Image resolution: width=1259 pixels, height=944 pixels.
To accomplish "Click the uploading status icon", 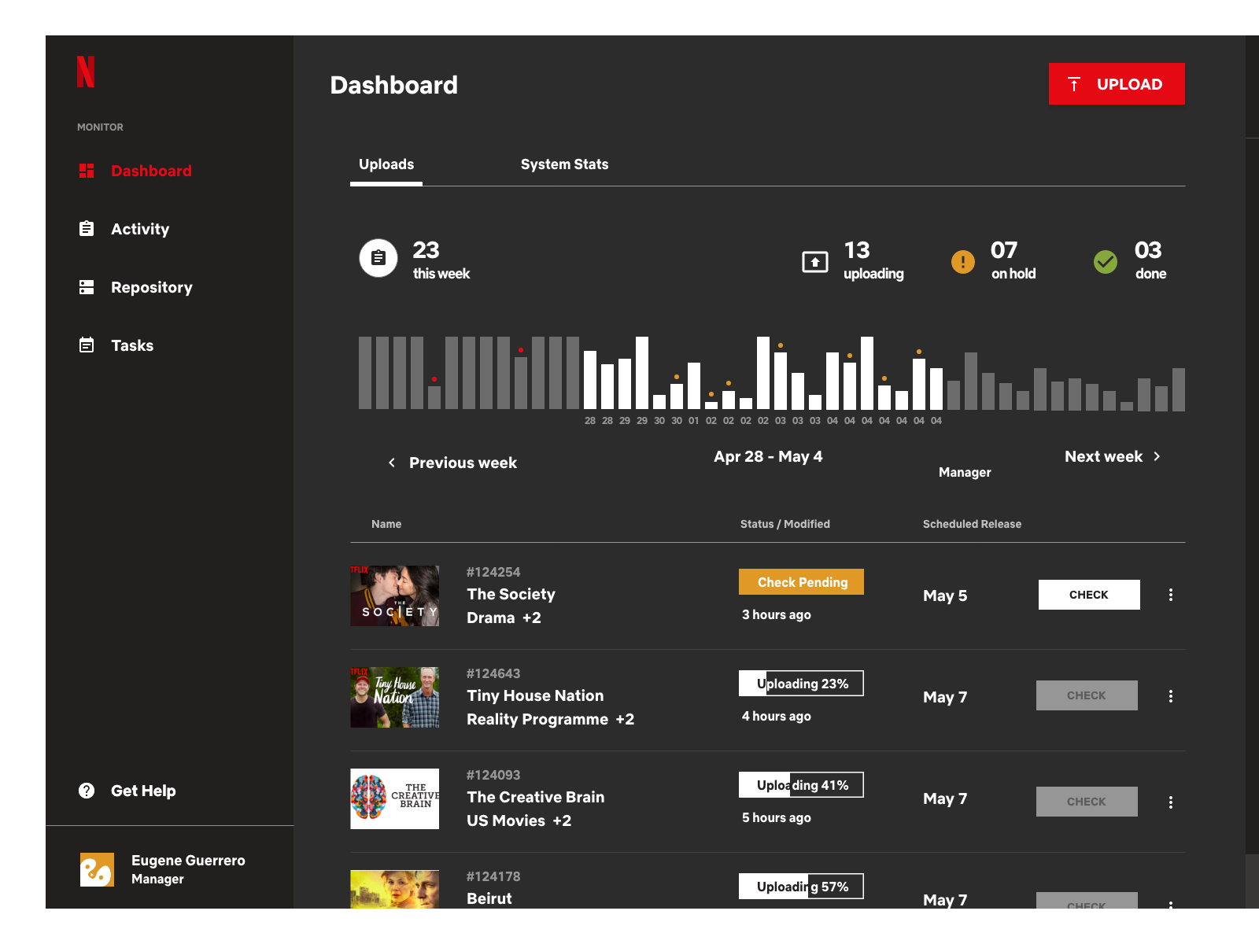I will [x=814, y=261].
